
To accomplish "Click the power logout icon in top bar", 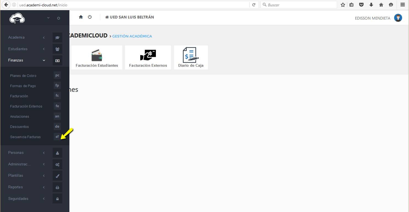I will click(x=90, y=17).
